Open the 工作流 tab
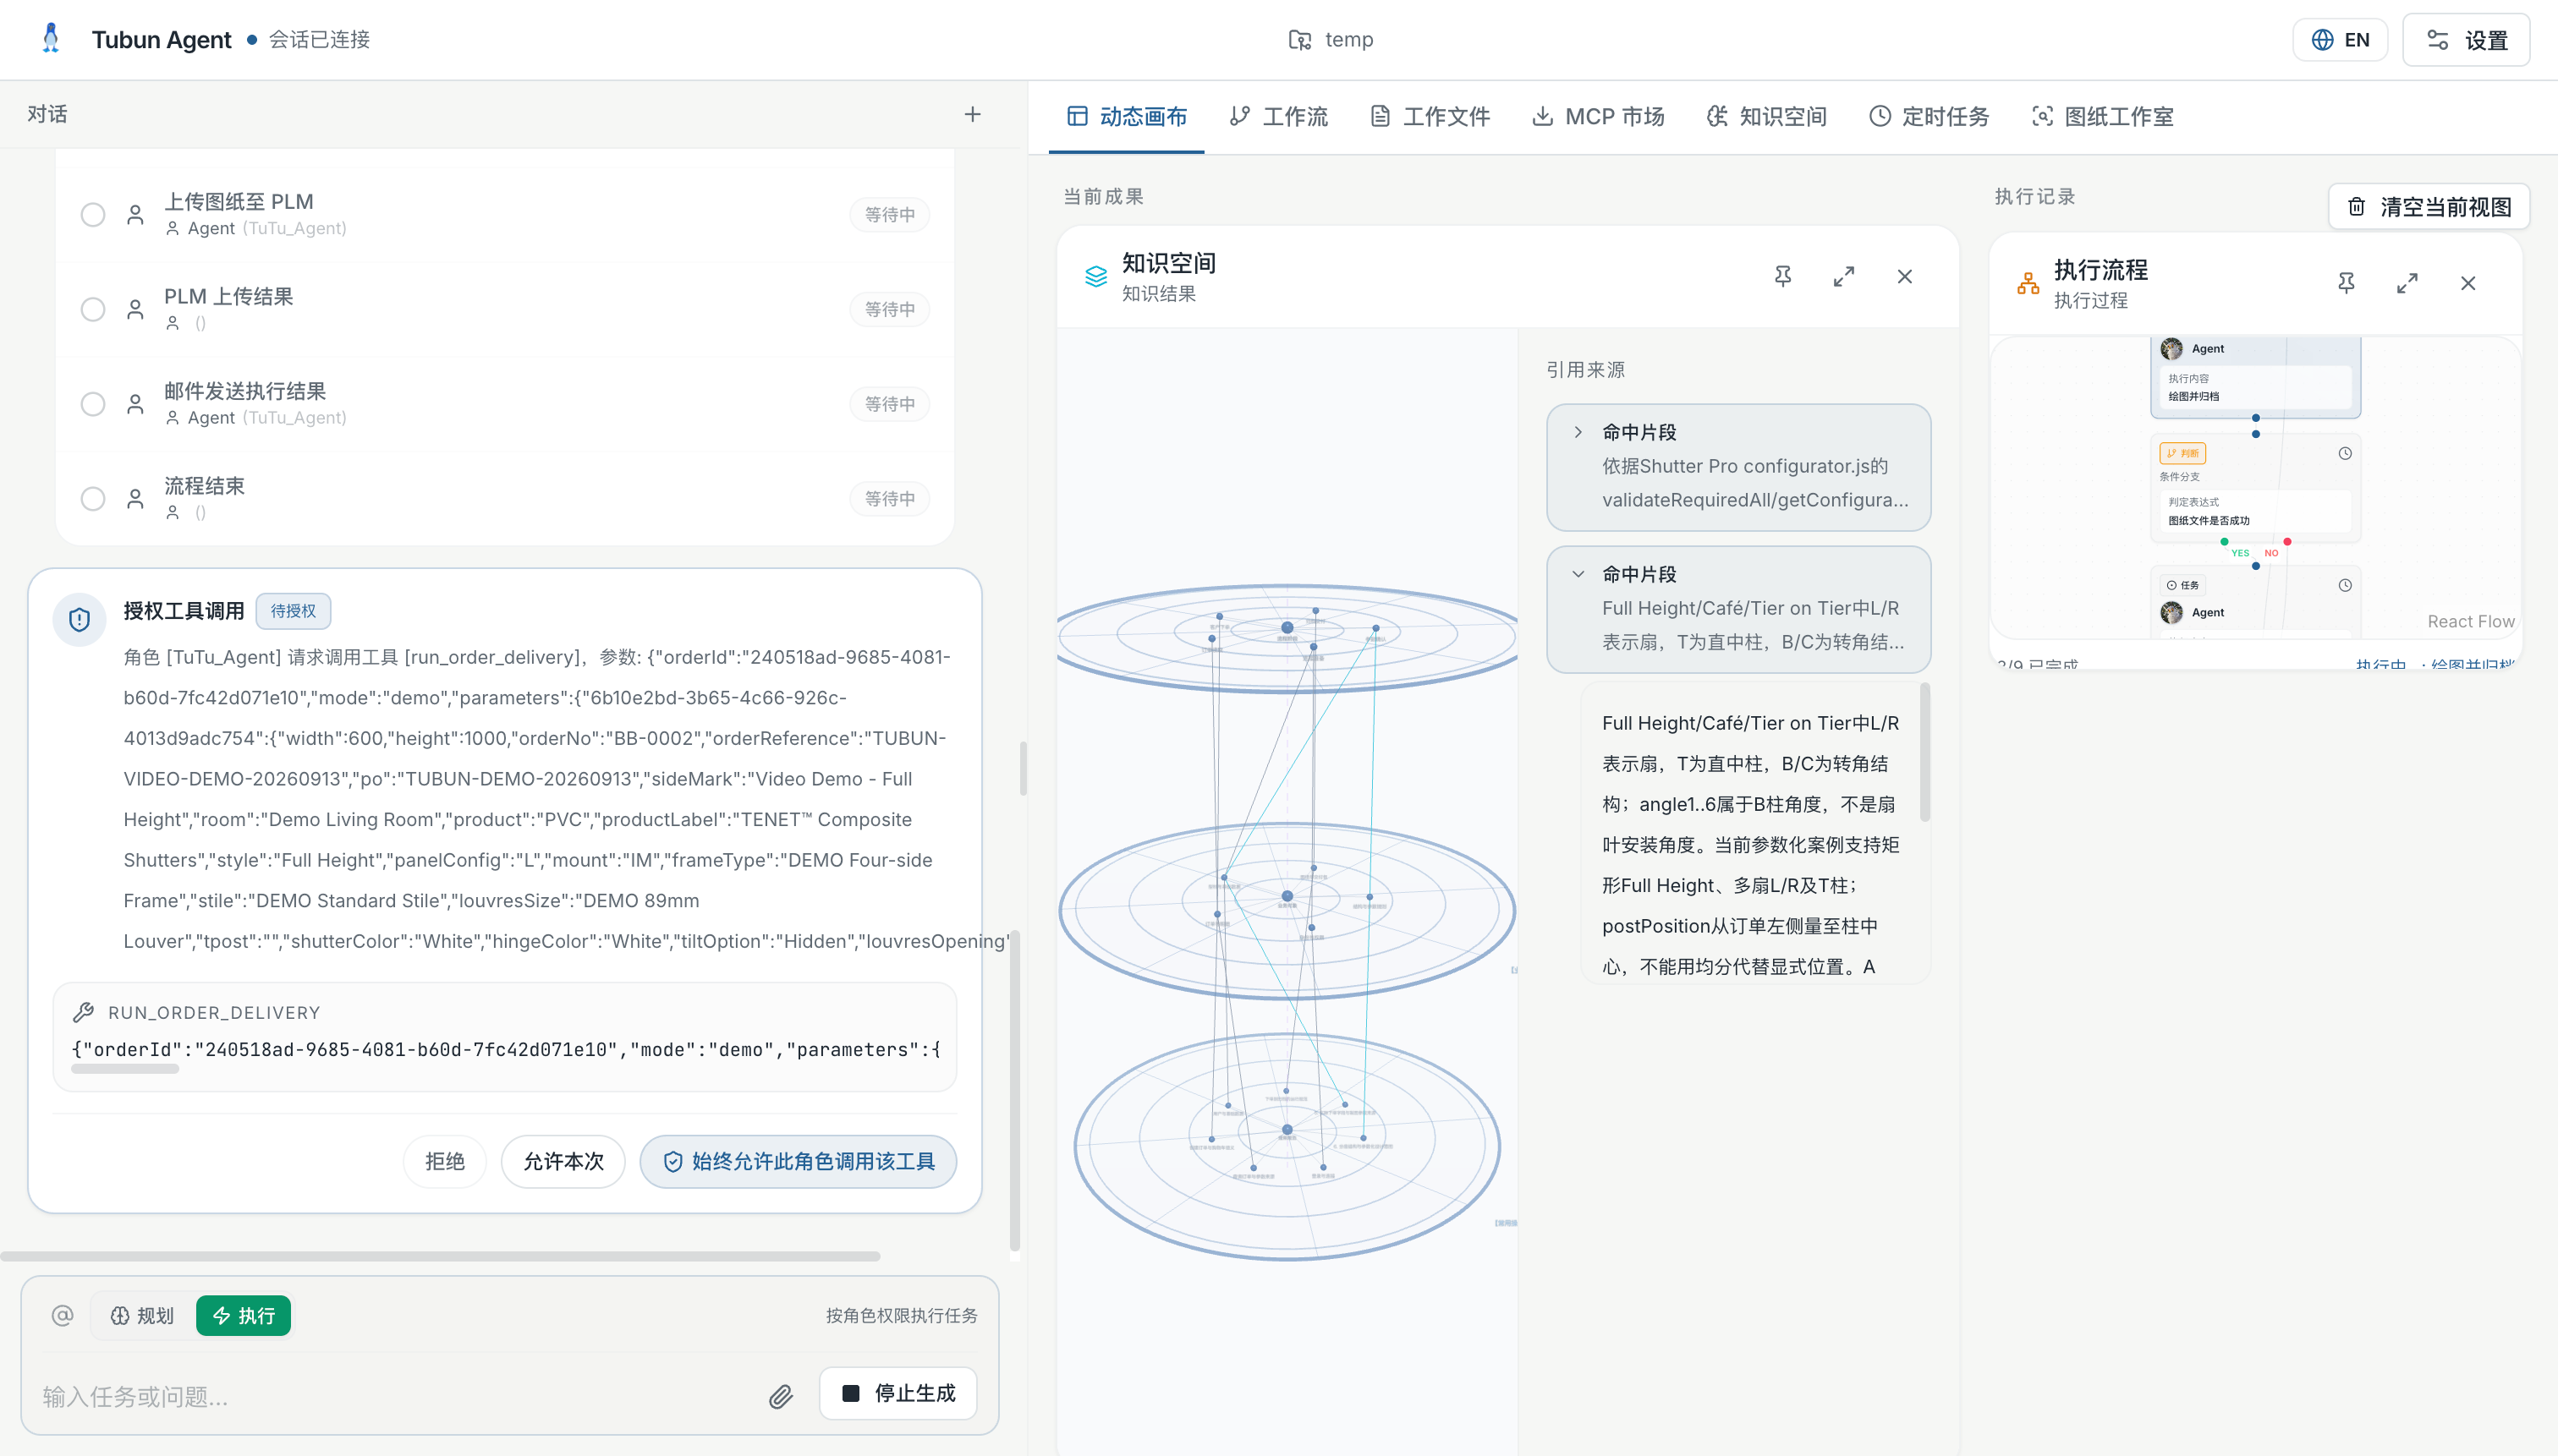 [x=1278, y=116]
